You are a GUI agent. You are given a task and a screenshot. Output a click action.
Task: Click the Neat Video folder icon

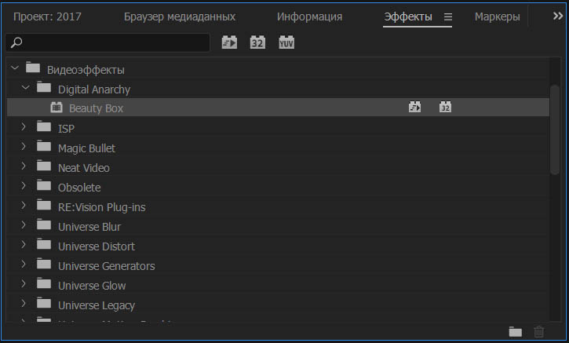pos(44,166)
